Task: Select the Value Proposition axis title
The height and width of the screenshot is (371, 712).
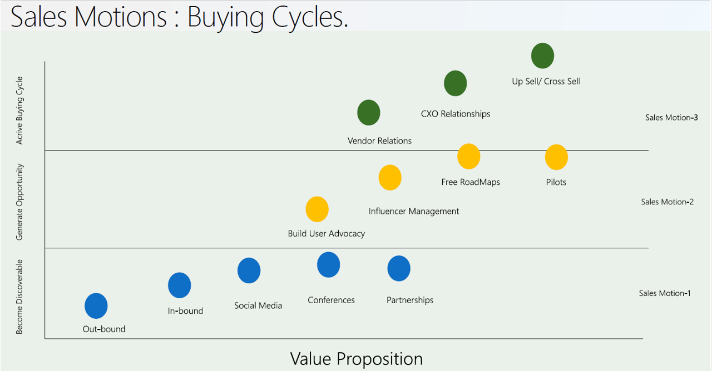Action: 356,359
